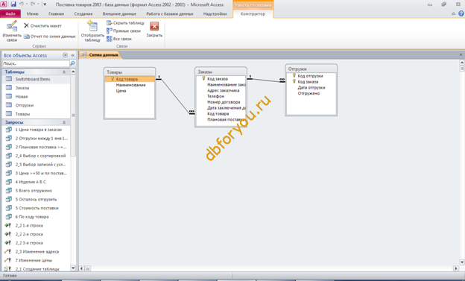Switch to Внешние данные tab

pyautogui.click(x=119, y=14)
